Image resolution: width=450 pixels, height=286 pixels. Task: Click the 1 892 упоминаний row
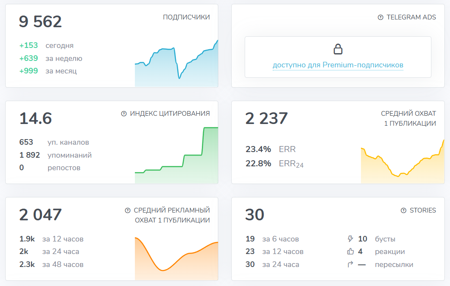click(x=55, y=155)
